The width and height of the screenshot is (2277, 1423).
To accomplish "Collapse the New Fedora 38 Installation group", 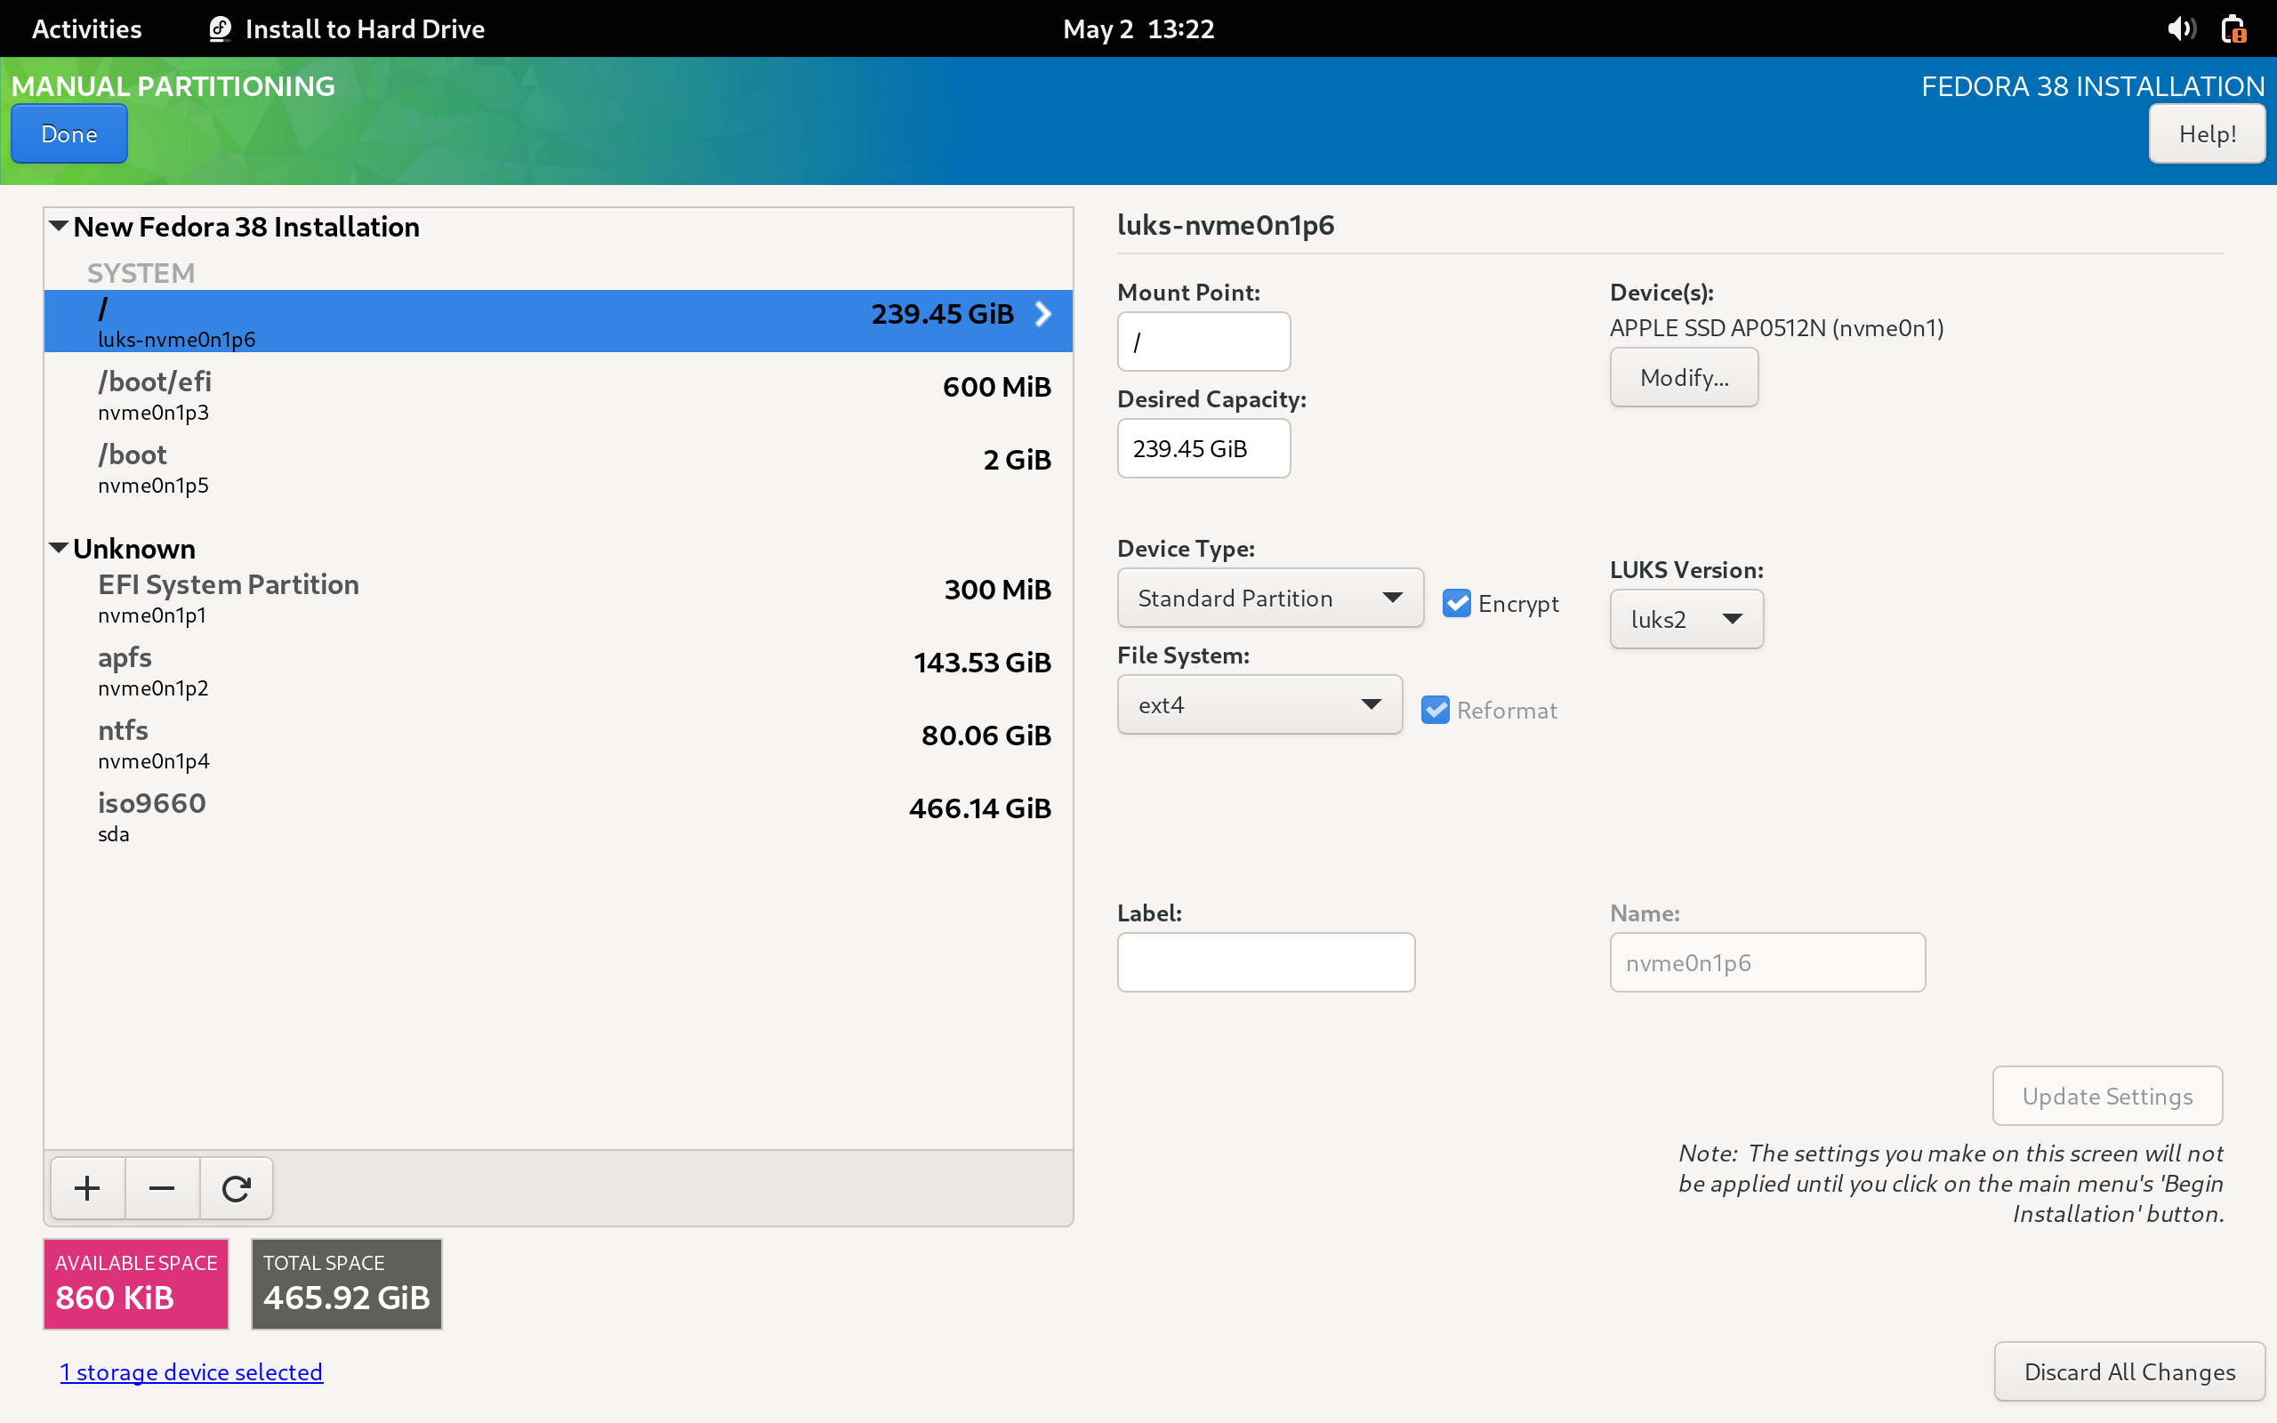I will click(59, 226).
